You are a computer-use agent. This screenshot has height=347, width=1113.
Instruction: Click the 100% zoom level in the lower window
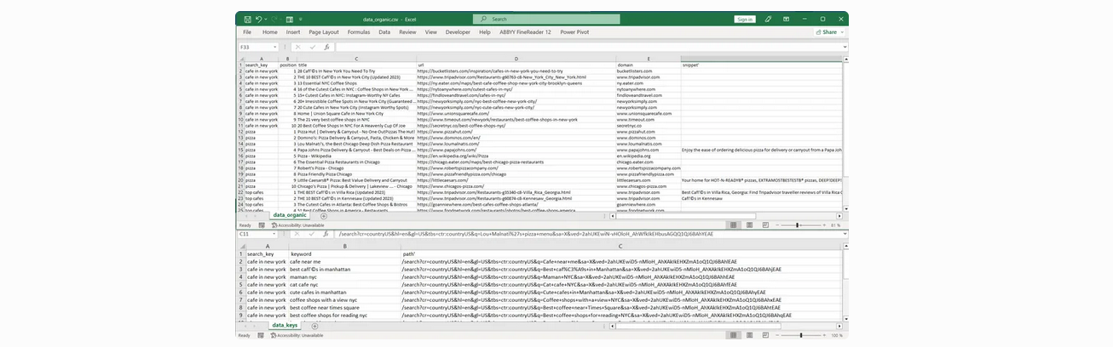pyautogui.click(x=837, y=335)
